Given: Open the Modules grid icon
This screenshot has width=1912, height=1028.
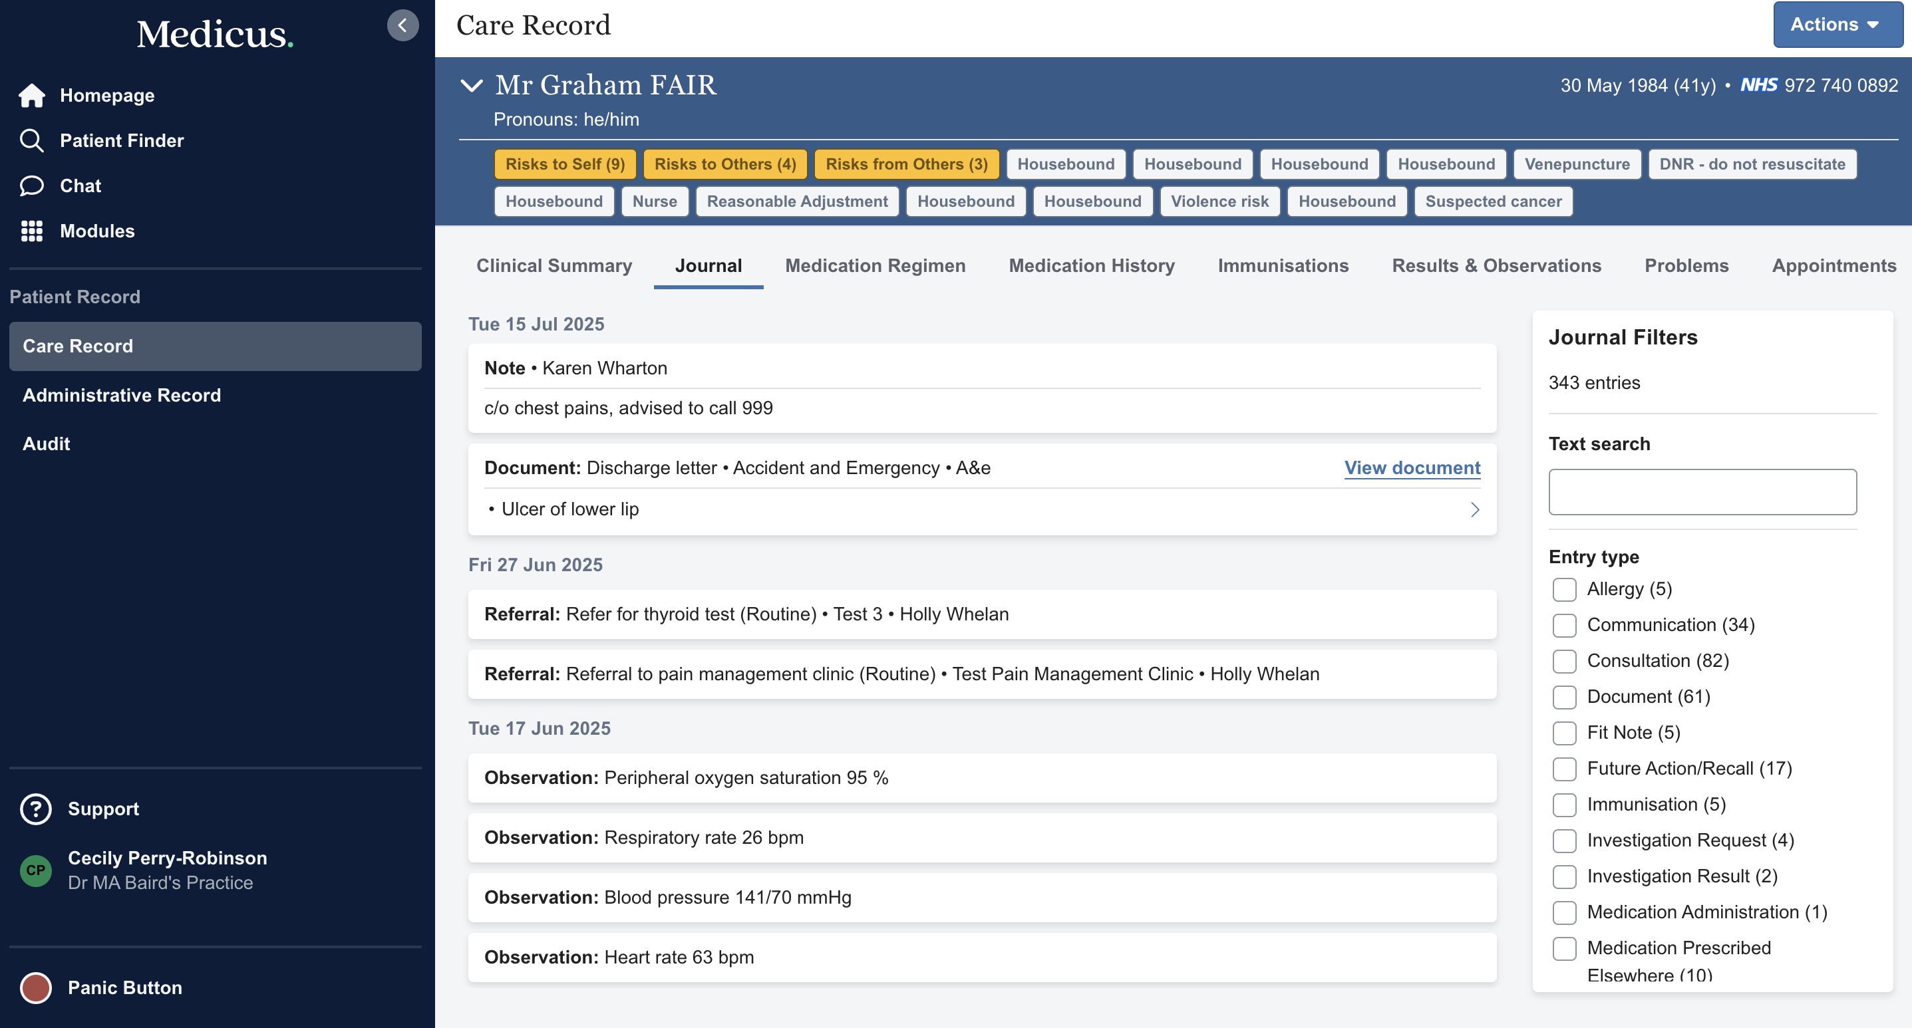Looking at the screenshot, I should (31, 231).
